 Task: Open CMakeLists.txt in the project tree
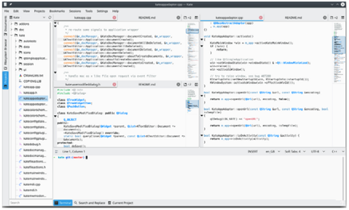[33, 76]
